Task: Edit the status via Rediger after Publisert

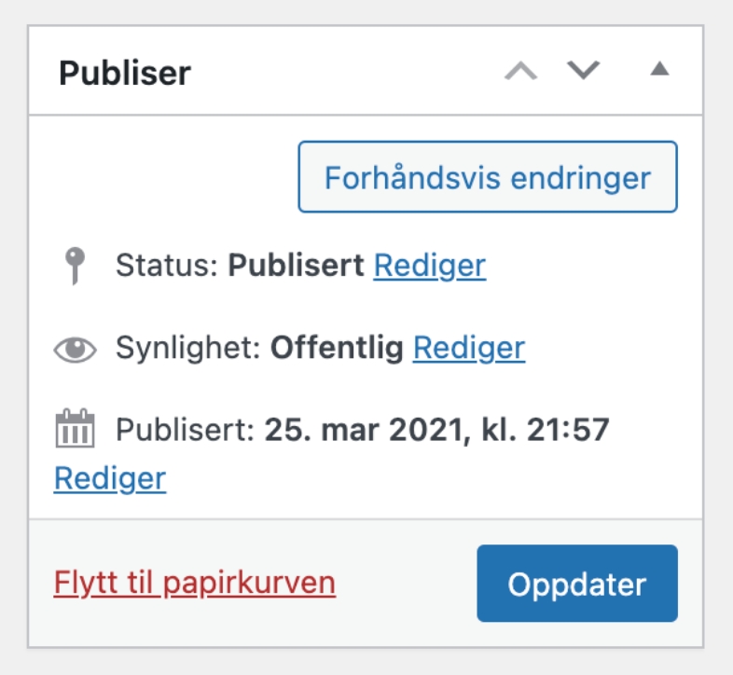Action: pos(430,266)
